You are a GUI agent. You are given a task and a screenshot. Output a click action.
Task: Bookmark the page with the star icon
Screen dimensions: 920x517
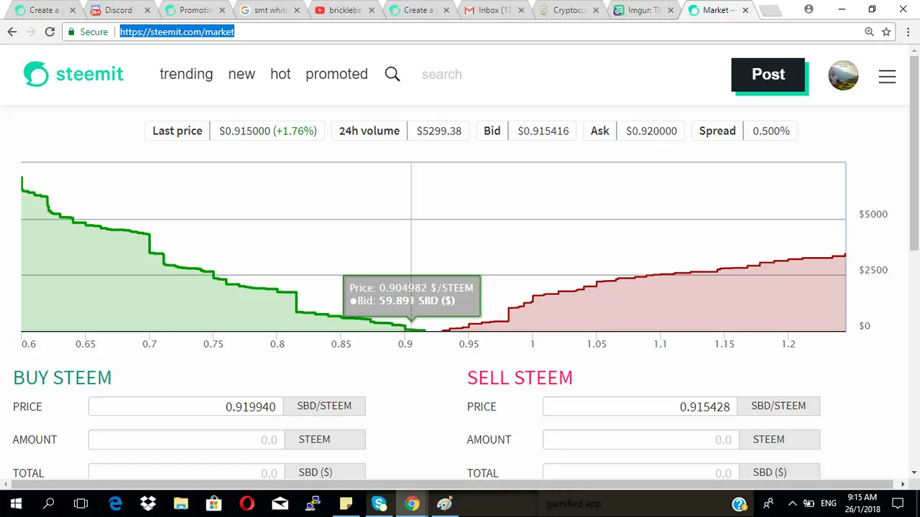[x=886, y=32]
